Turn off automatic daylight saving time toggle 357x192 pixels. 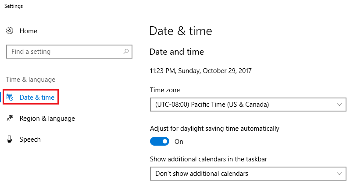[159, 141]
